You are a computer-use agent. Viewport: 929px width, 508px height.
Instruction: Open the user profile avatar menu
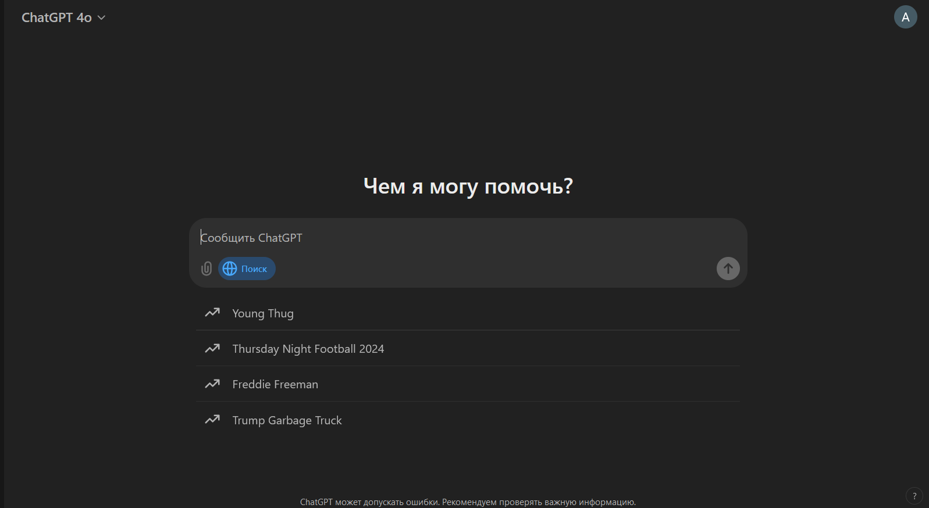click(905, 17)
